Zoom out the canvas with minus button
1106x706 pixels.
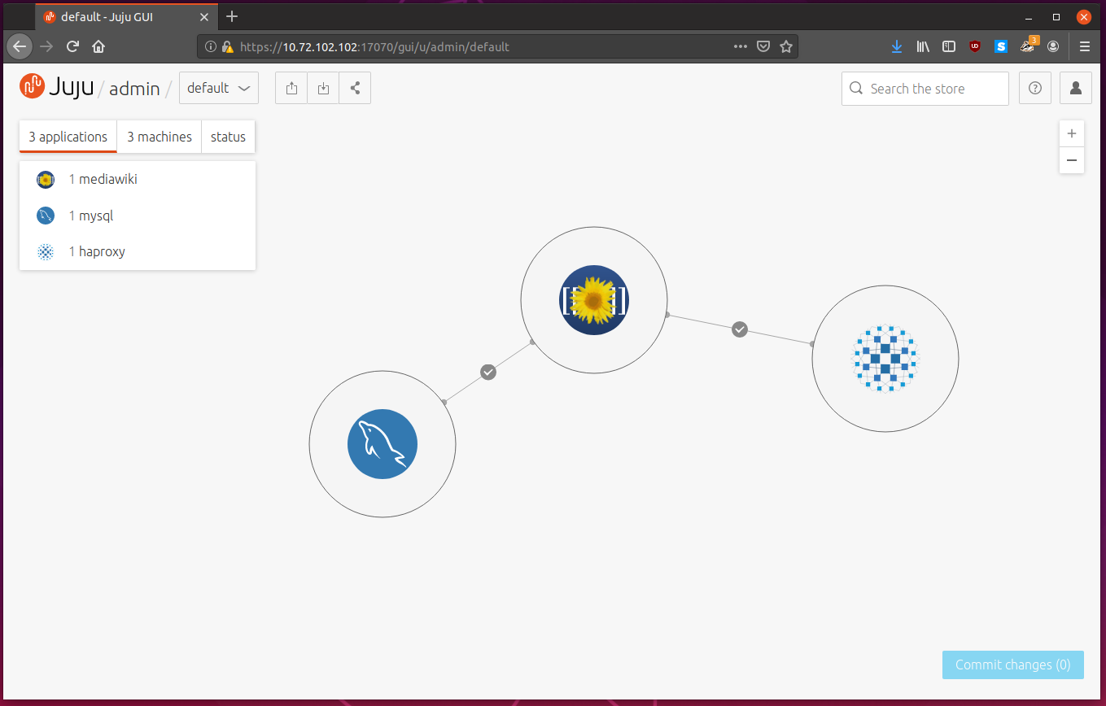[x=1072, y=160]
